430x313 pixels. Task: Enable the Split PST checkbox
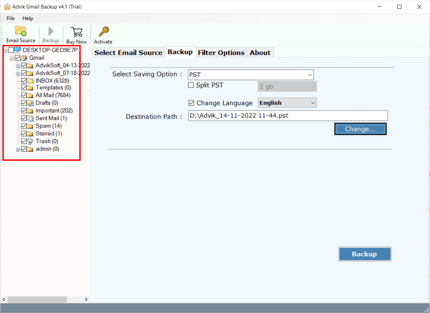click(x=191, y=85)
